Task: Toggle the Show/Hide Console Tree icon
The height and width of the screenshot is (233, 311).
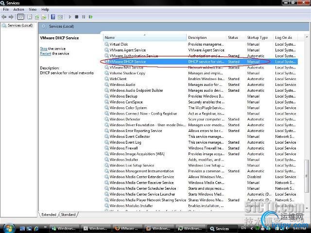Action: (20, 17)
